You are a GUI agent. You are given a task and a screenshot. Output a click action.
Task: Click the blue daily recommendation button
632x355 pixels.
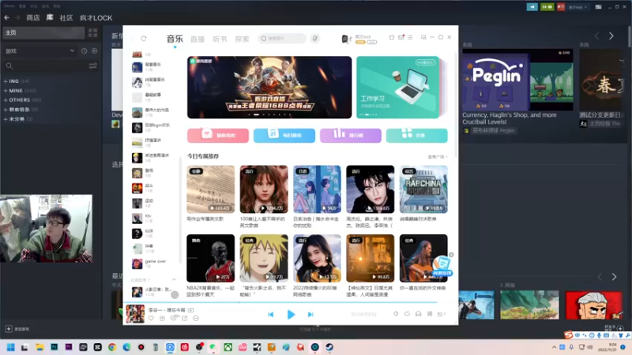(284, 135)
